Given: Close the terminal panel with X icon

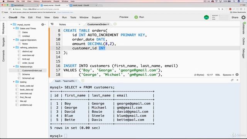Looking at the screenshot, I should coord(237,80).
